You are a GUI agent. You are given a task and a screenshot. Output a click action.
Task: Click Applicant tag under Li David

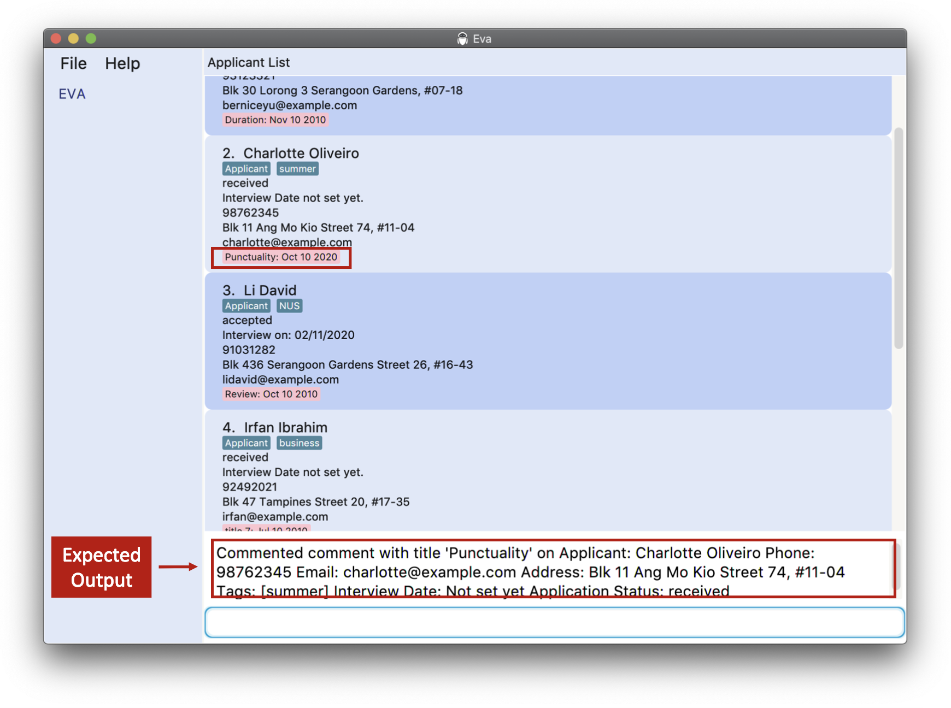246,306
